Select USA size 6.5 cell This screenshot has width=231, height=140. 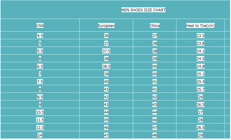pos(40,66)
